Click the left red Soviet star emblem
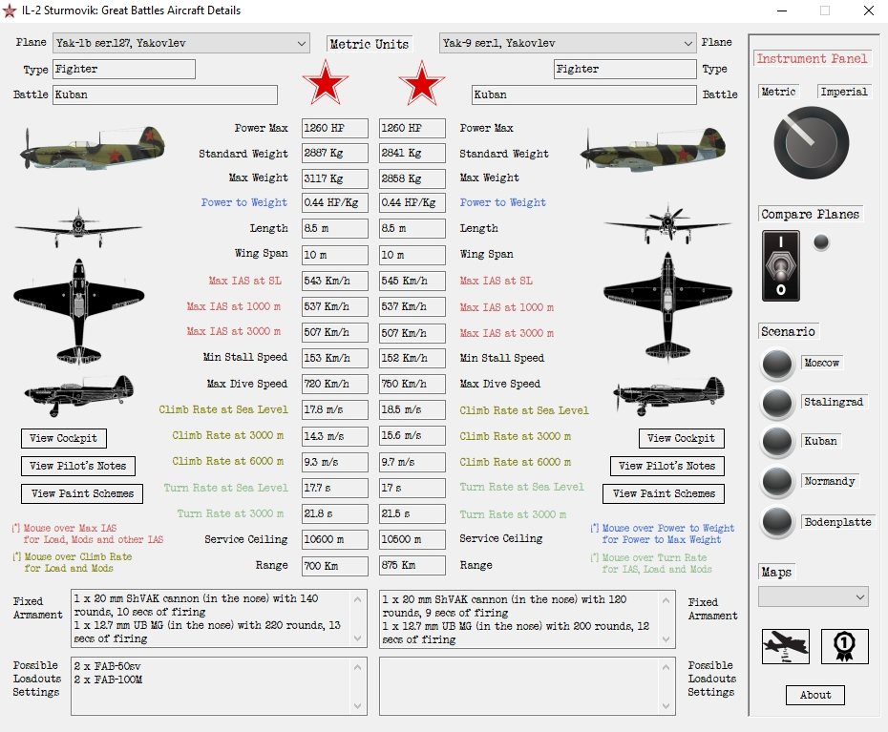 coord(326,83)
